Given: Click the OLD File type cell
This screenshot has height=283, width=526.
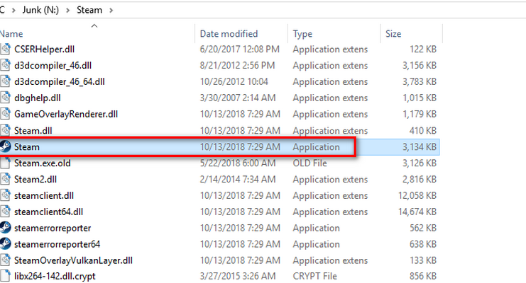Looking at the screenshot, I should (309, 163).
